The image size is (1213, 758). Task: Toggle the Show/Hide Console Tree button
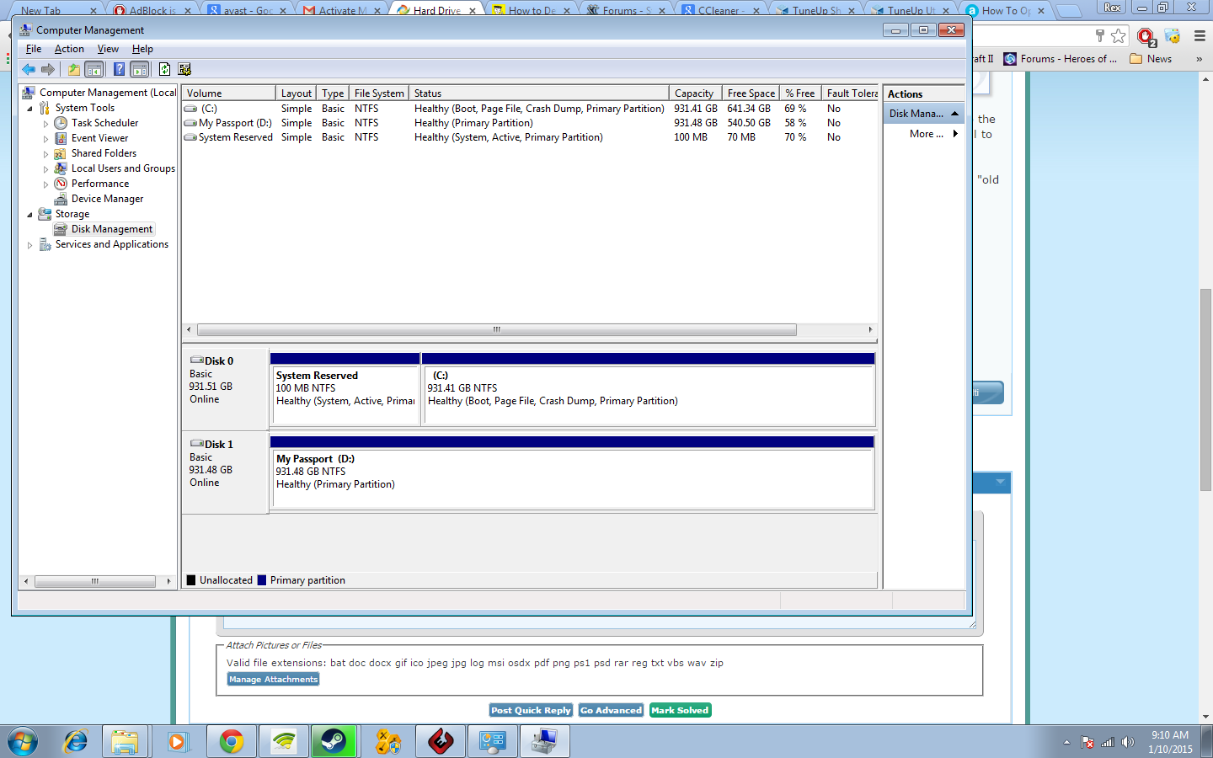[x=94, y=69]
